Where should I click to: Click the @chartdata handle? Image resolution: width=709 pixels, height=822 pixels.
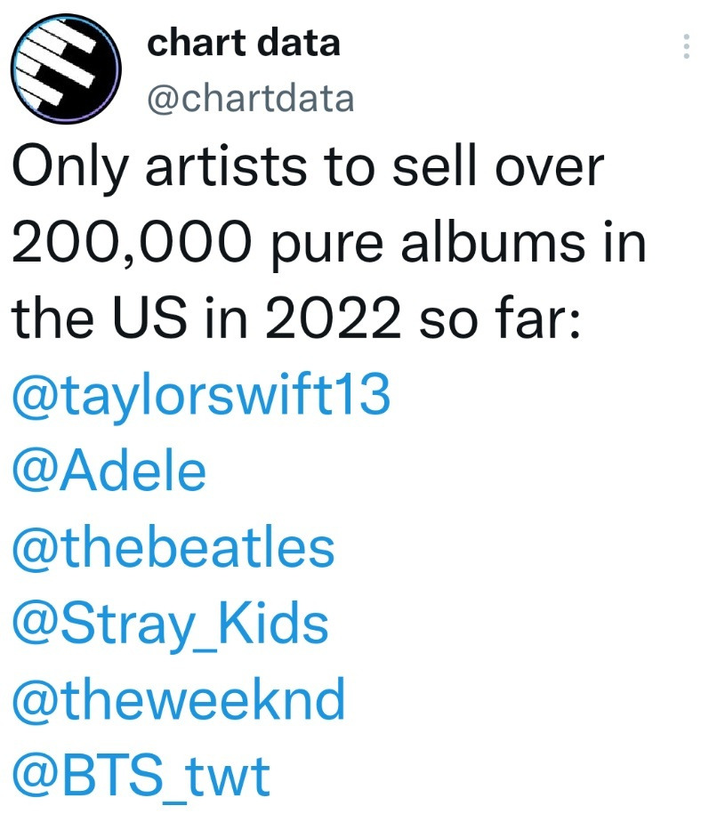(250, 99)
